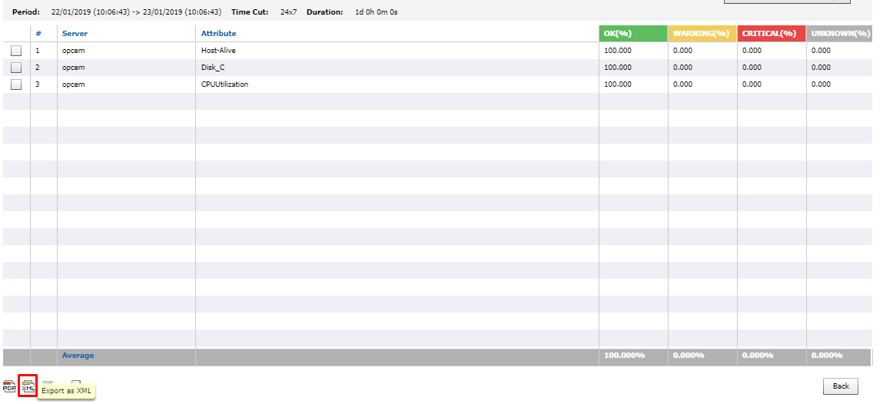Click the opcem server name in row 1
883x404 pixels.
(73, 51)
